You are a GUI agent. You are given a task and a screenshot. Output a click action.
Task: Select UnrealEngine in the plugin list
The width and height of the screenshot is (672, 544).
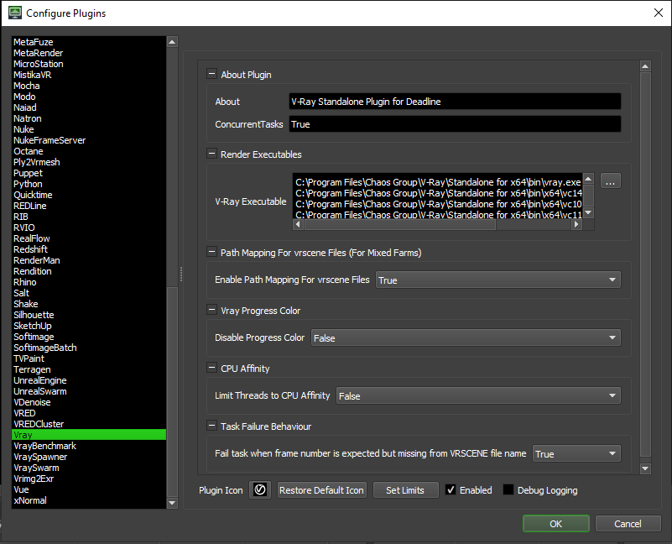[x=89, y=380]
